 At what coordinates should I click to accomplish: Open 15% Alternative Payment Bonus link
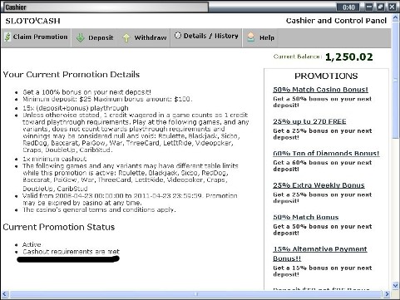click(320, 253)
